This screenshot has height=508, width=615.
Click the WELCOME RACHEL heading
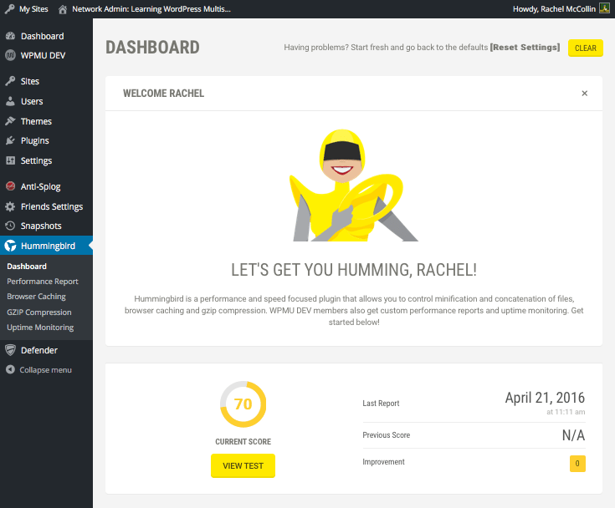click(x=163, y=94)
